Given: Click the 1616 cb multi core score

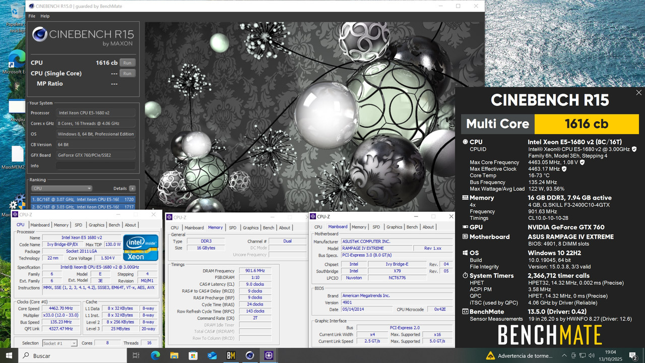Looking at the screenshot, I should [586, 124].
